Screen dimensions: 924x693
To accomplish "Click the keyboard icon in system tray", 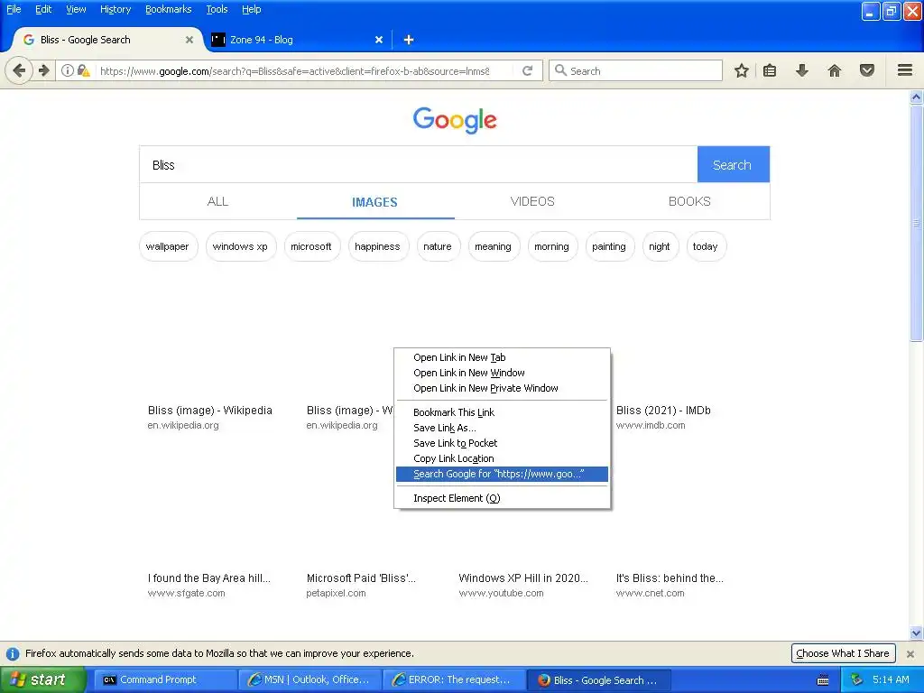I will [823, 680].
